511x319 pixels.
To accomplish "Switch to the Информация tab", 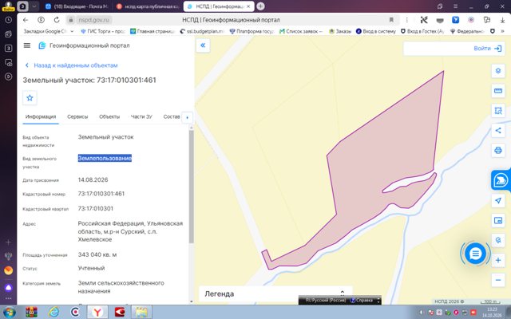I will [41, 116].
